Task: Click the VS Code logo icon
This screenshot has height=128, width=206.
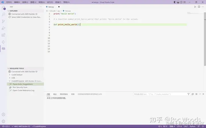Action: (x=3, y=2)
